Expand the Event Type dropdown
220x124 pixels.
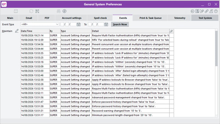(57, 24)
